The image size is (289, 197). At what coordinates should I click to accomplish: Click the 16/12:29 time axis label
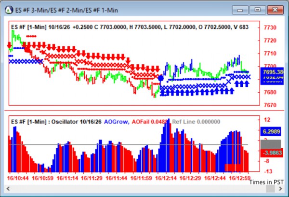pyautogui.click(x=190, y=178)
